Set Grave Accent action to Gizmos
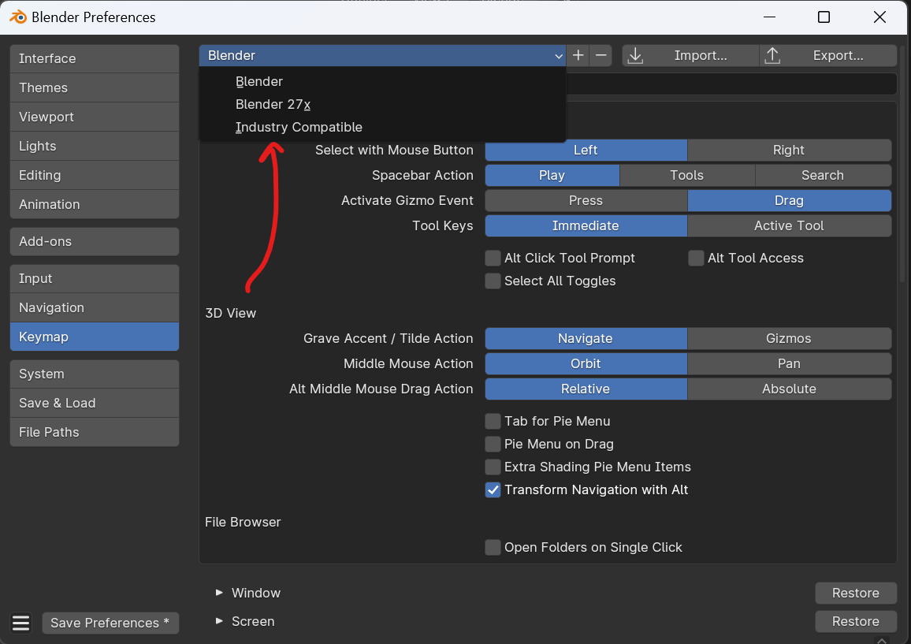The height and width of the screenshot is (644, 911). pyautogui.click(x=789, y=338)
